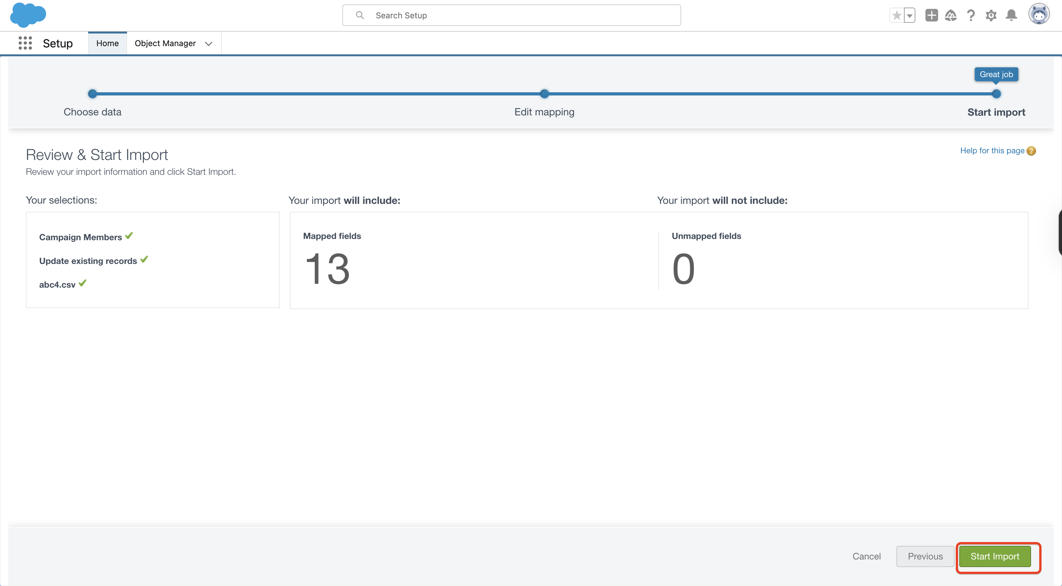This screenshot has width=1062, height=586.
Task: Click the help icon beside page link
Action: (x=1031, y=151)
